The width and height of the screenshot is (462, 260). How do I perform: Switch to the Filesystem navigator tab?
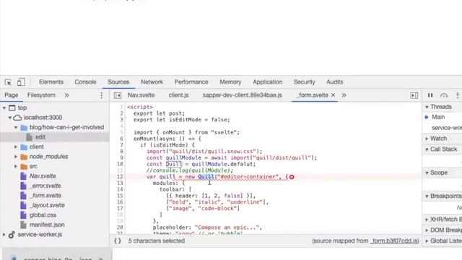pos(41,95)
